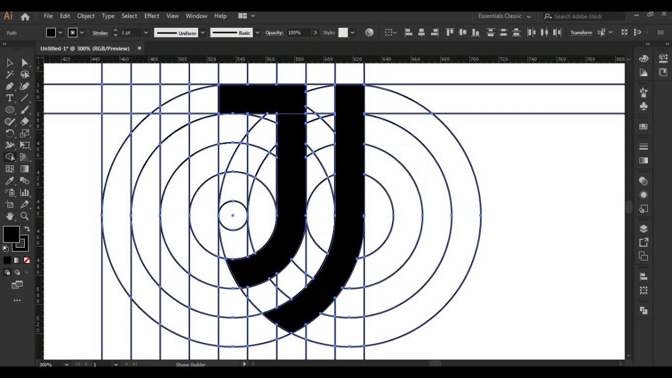This screenshot has width=672, height=378.
Task: Select the Zoom tool
Action: tap(25, 216)
